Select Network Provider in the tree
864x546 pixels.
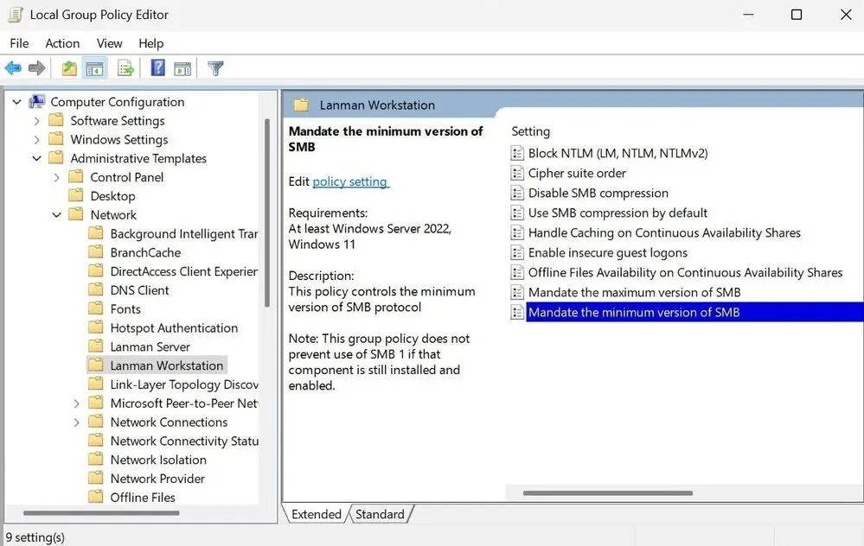157,479
